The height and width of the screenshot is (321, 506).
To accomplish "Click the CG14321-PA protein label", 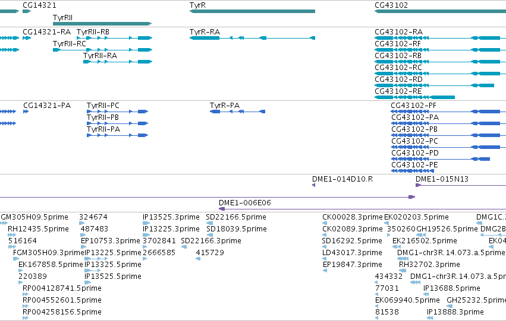I will pos(47,106).
